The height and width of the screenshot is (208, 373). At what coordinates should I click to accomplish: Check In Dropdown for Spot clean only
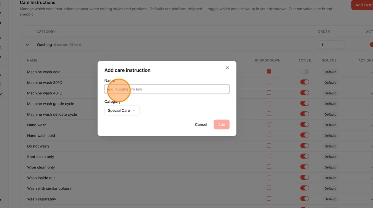(269, 156)
